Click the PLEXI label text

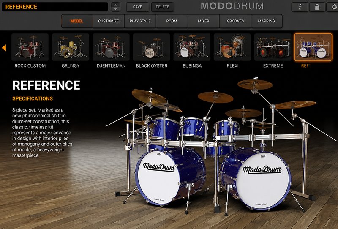click(233, 66)
